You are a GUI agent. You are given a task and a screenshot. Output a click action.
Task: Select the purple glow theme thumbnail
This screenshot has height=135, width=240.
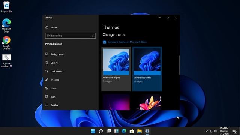pos(116,102)
